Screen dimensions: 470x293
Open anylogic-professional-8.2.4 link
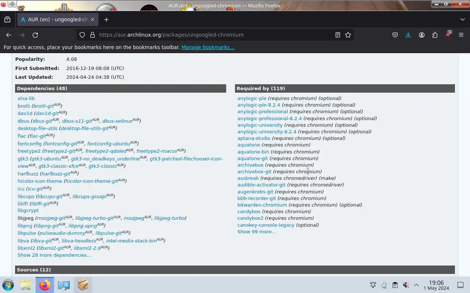tap(270, 118)
